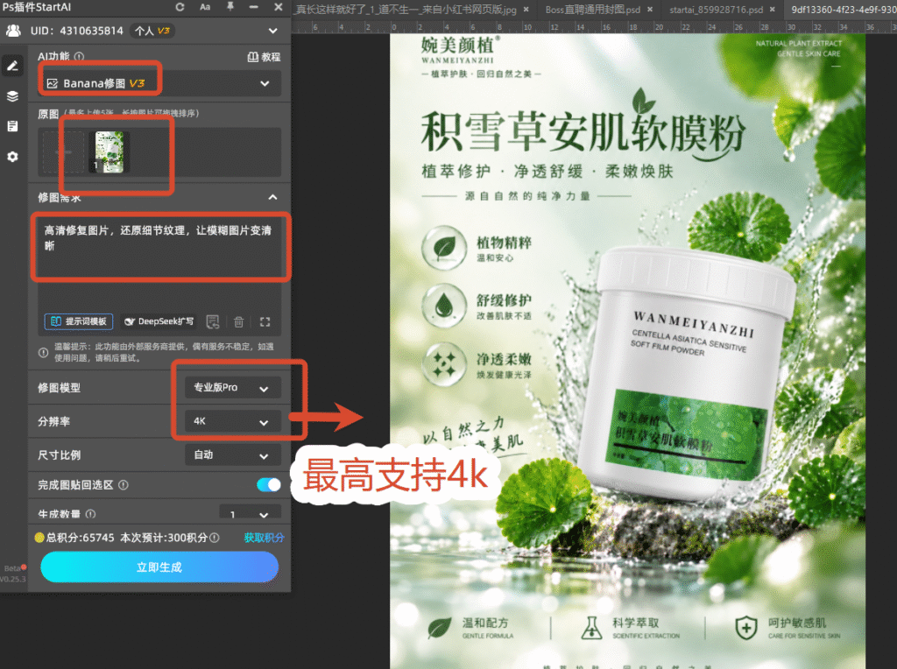
Task: Click the 尺寸比例 label
Action: point(59,455)
